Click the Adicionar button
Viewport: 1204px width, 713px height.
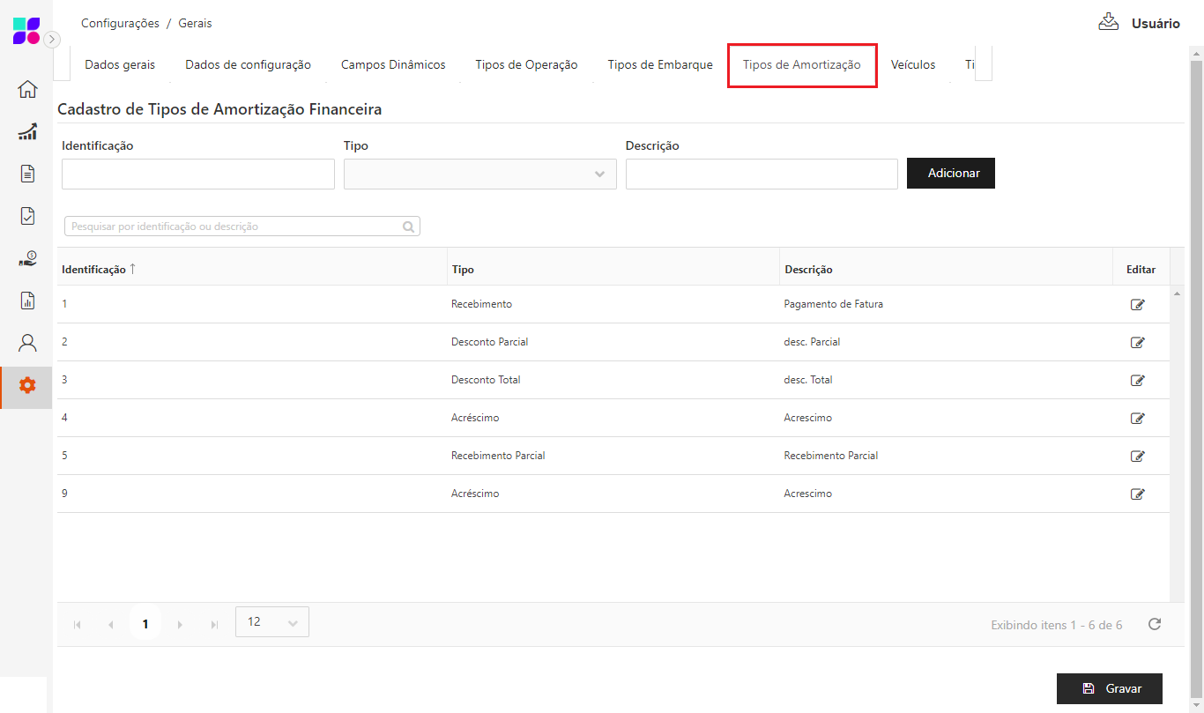click(x=950, y=174)
